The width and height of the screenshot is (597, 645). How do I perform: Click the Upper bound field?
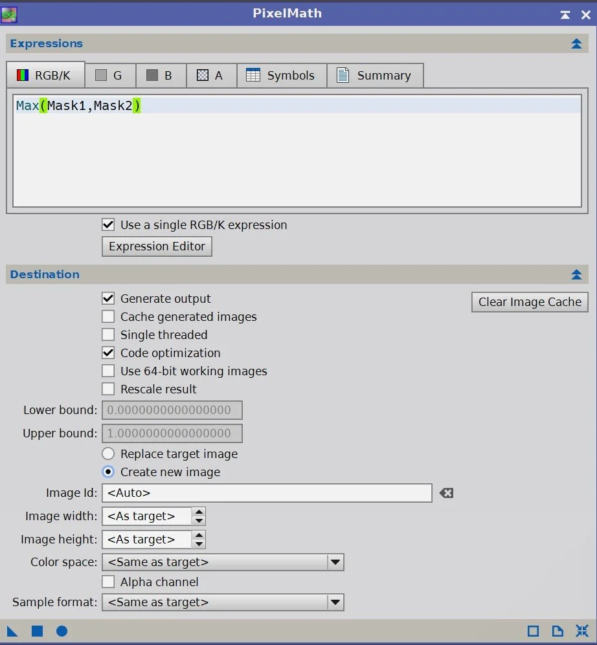pos(172,433)
